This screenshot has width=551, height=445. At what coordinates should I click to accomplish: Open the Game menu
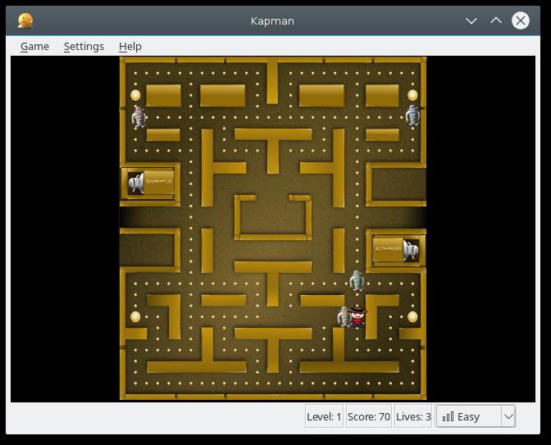click(34, 47)
